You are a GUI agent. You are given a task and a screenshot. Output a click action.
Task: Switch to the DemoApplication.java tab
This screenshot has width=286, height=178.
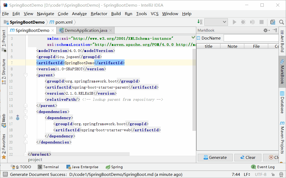pyautogui.click(x=86, y=31)
